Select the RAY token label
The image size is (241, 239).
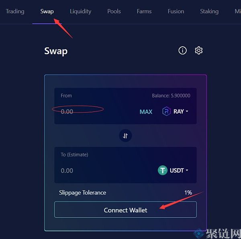(179, 111)
